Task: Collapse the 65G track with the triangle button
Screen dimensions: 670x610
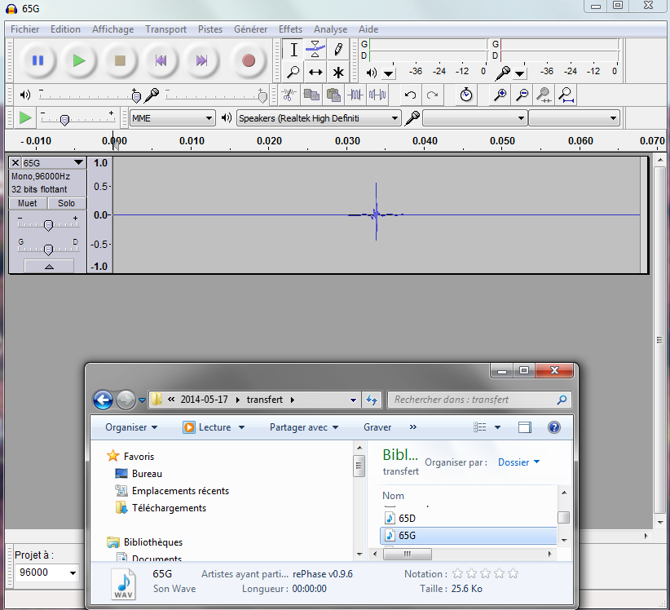Action: tap(49, 267)
